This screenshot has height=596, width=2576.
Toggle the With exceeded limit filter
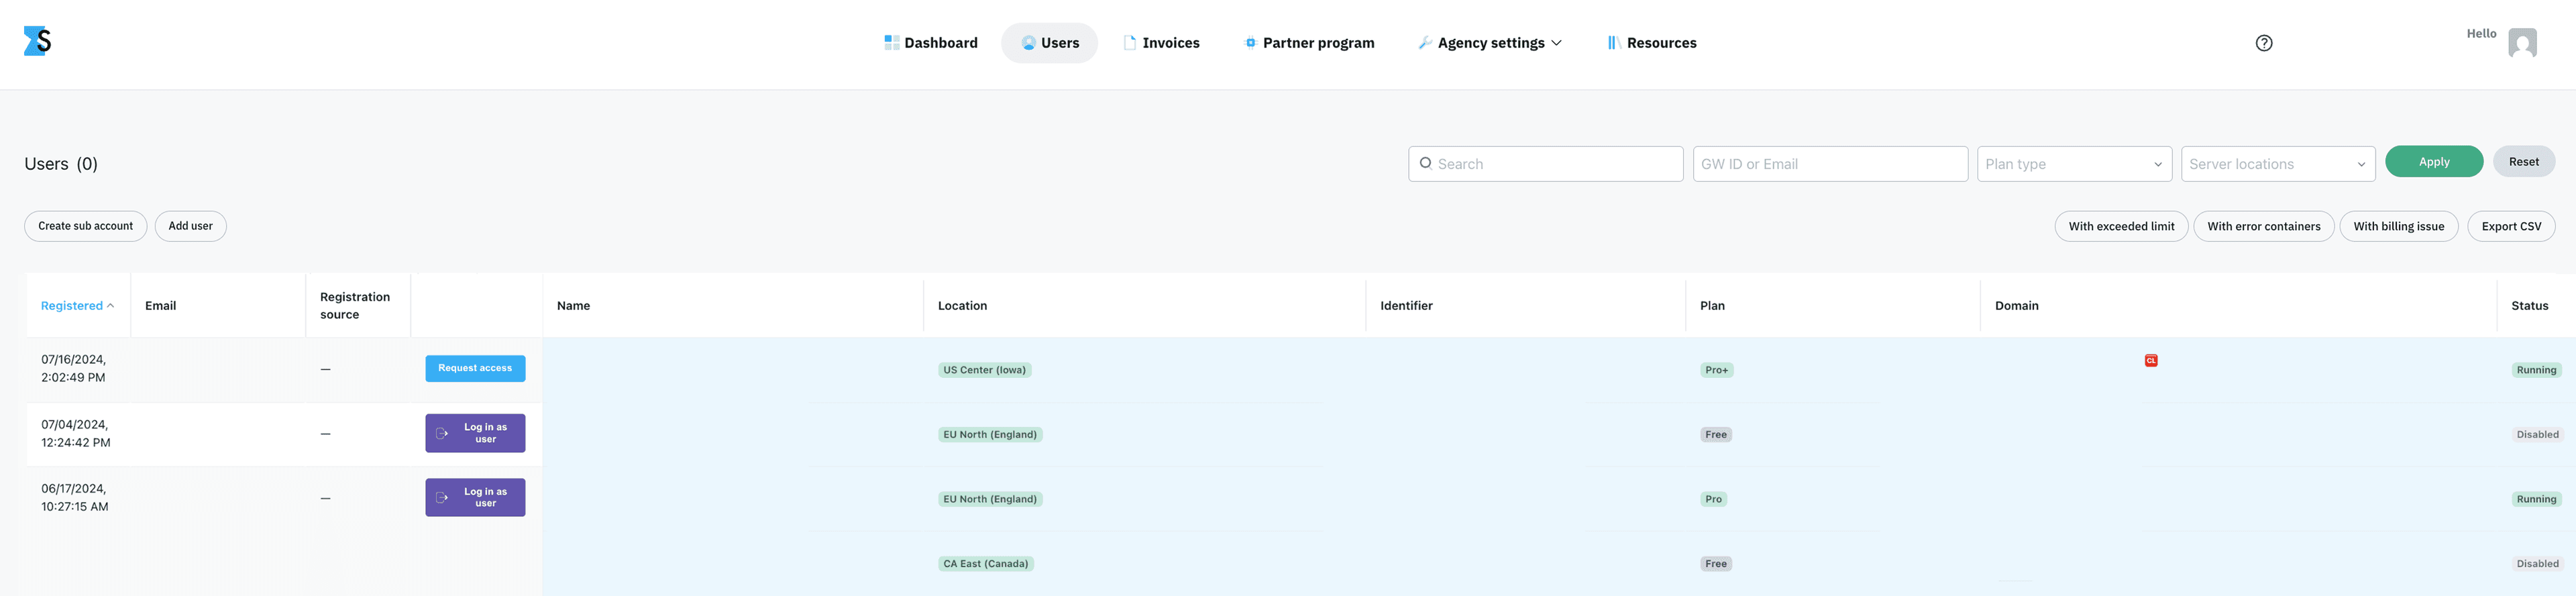click(x=2120, y=227)
